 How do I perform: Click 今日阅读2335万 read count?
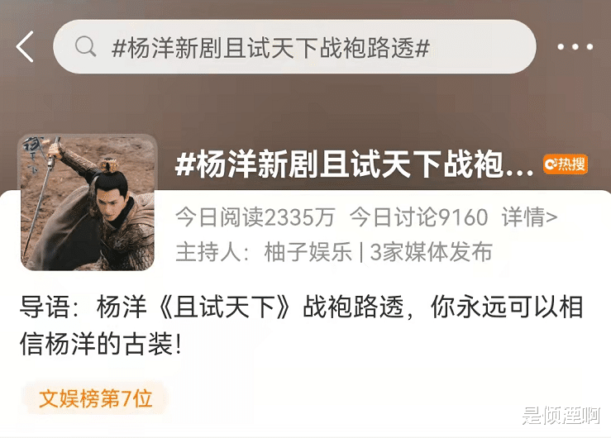255,217
